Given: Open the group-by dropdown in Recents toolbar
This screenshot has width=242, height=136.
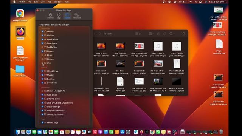Looking at the screenshot, I should pos(151,34).
